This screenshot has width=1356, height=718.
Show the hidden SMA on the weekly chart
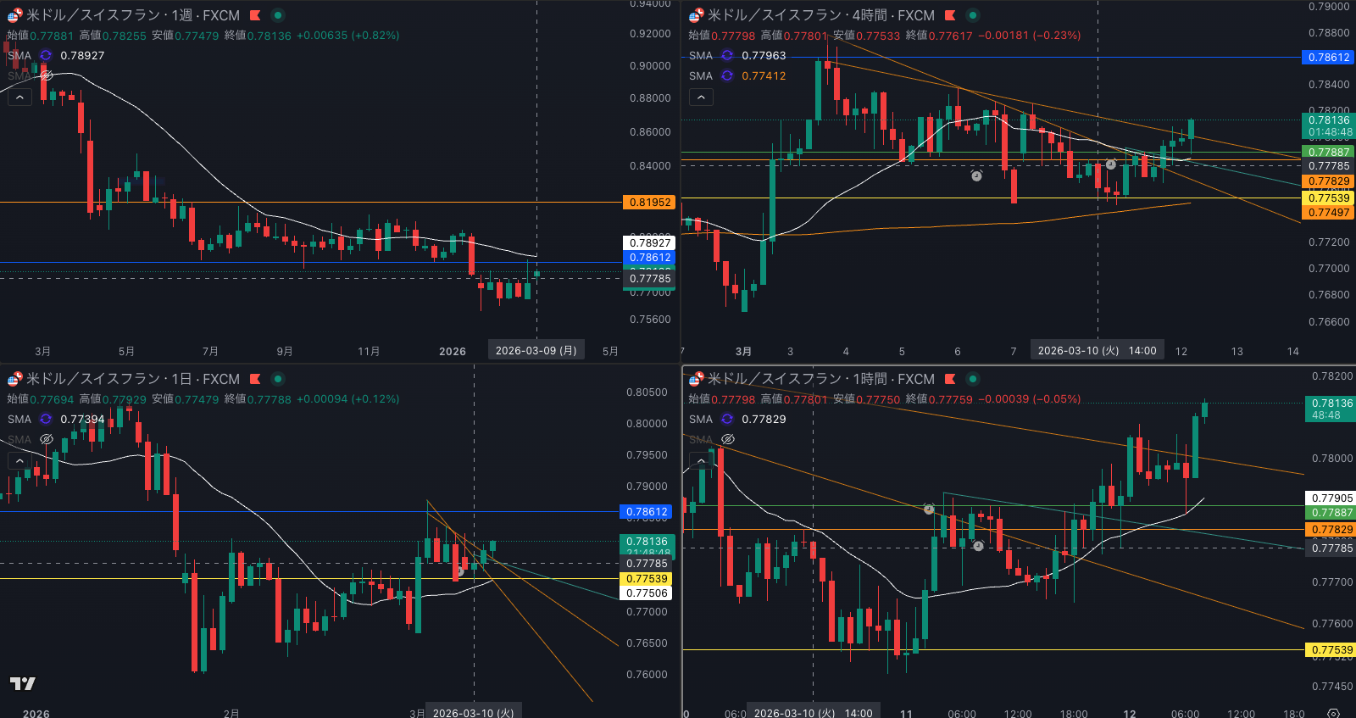coord(47,75)
